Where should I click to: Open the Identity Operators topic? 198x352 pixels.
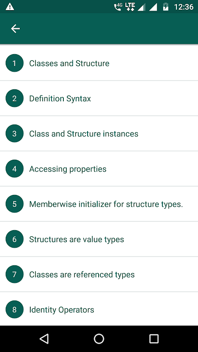[x=99, y=309]
